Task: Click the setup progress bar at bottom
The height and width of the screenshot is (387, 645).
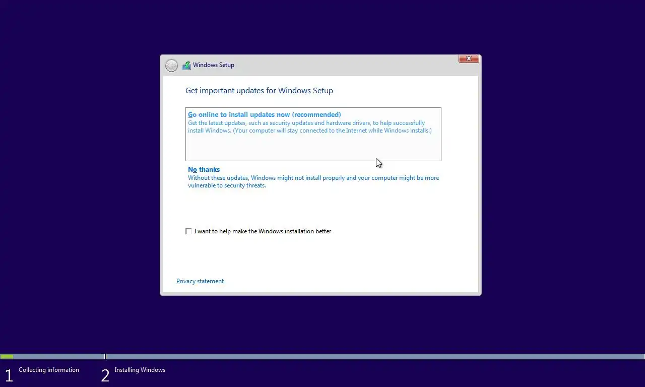Action: tap(322, 357)
